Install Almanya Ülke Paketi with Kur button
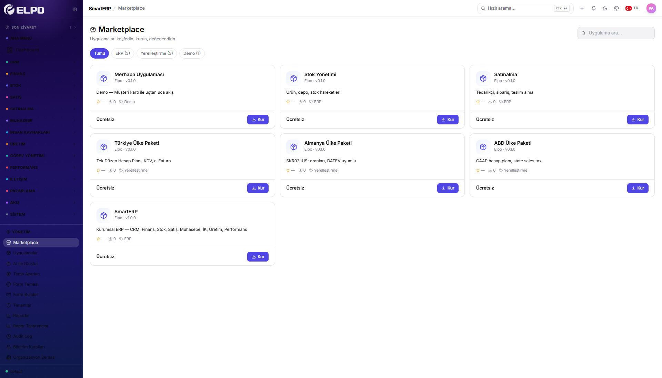This screenshot has height=378, width=662. [x=448, y=188]
